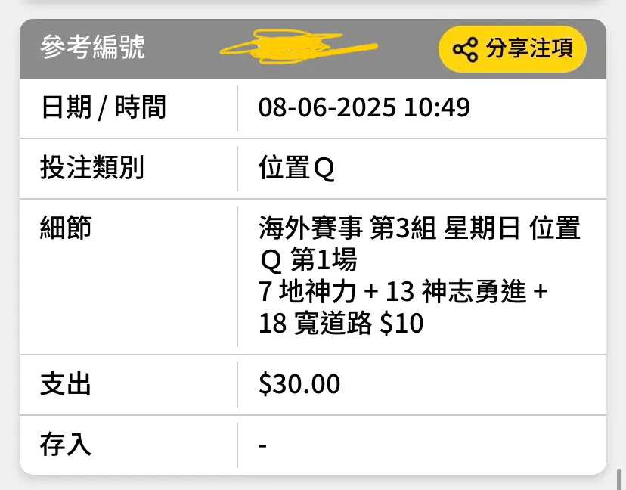626x490 pixels.
Task: Click the $30.00 expenditure amount
Action: 299,384
